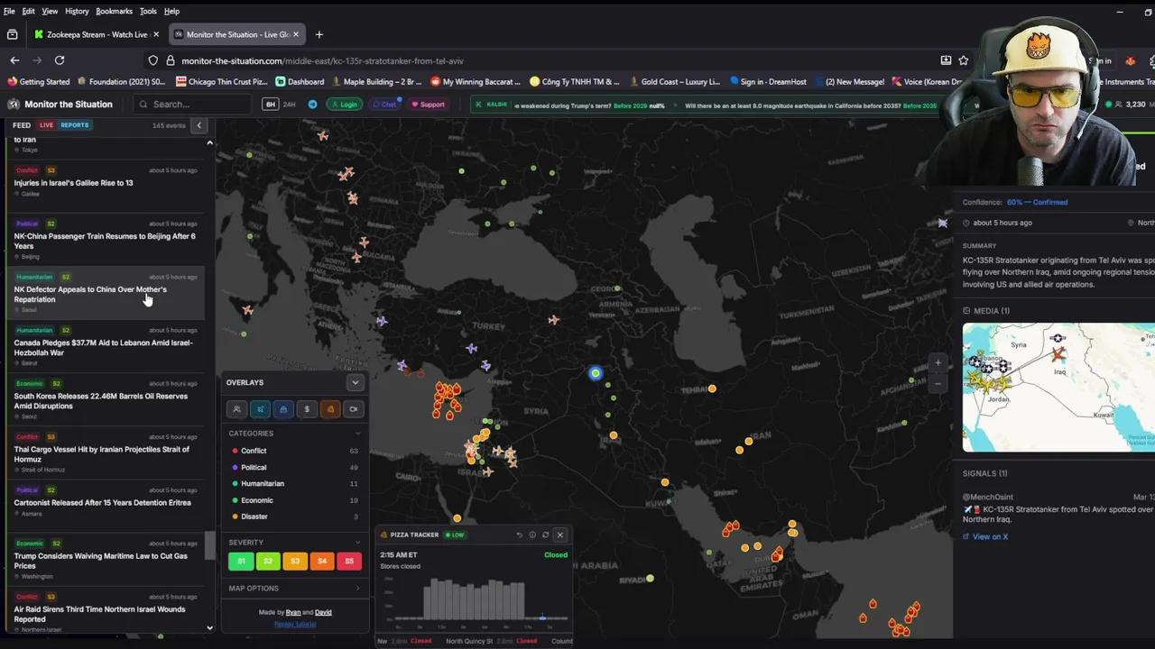Open the Chat button
Viewport: 1155px width, 649px height.
click(385, 105)
